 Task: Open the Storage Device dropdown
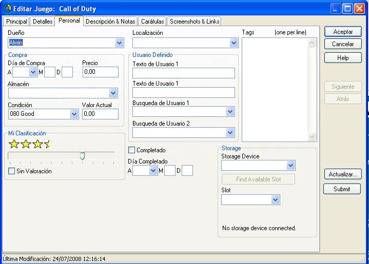tap(291, 165)
